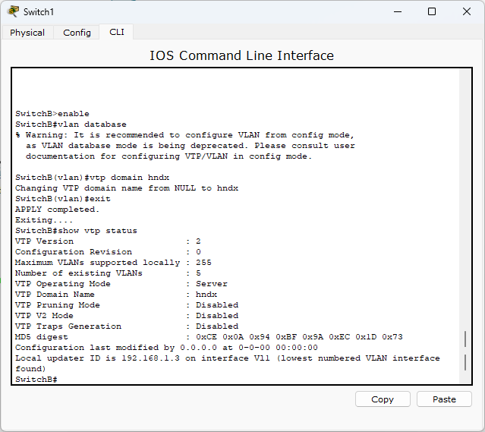
Task: Select the CLI tab
Action: (117, 32)
